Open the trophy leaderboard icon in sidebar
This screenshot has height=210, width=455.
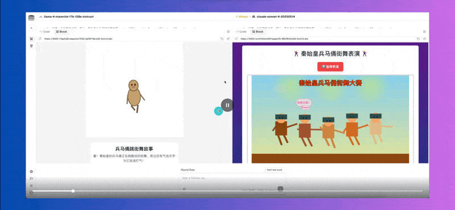pyautogui.click(x=31, y=46)
